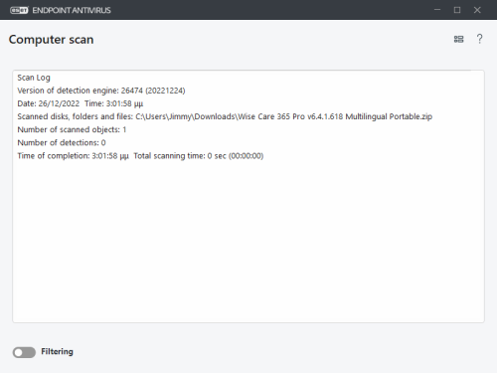Click the Filtering label text

point(57,351)
